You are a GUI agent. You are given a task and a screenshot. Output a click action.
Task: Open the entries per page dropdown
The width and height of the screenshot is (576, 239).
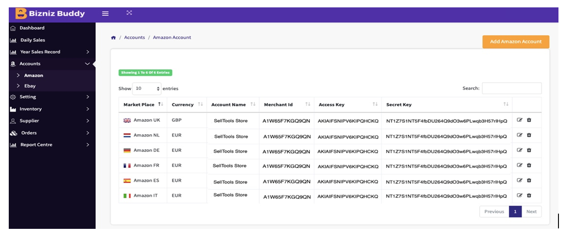[x=147, y=89]
